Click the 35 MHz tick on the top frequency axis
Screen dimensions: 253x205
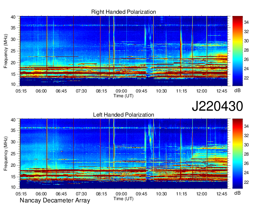pyautogui.click(x=13, y=28)
